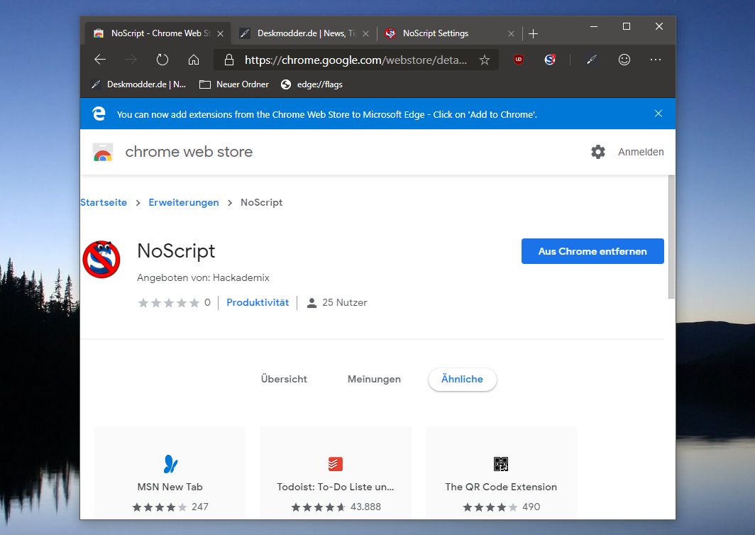The width and height of the screenshot is (755, 535).
Task: Bookmark this page with the star icon
Action: (485, 60)
